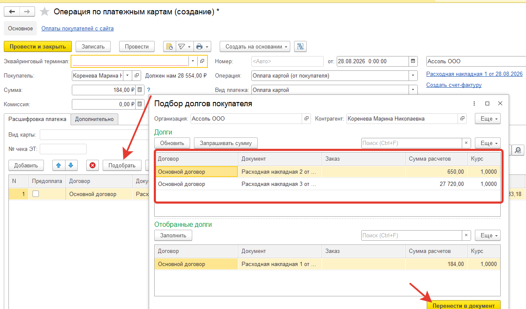Expand the Вид платежа dropdown
This screenshot has width=526, height=309.
[413, 90]
